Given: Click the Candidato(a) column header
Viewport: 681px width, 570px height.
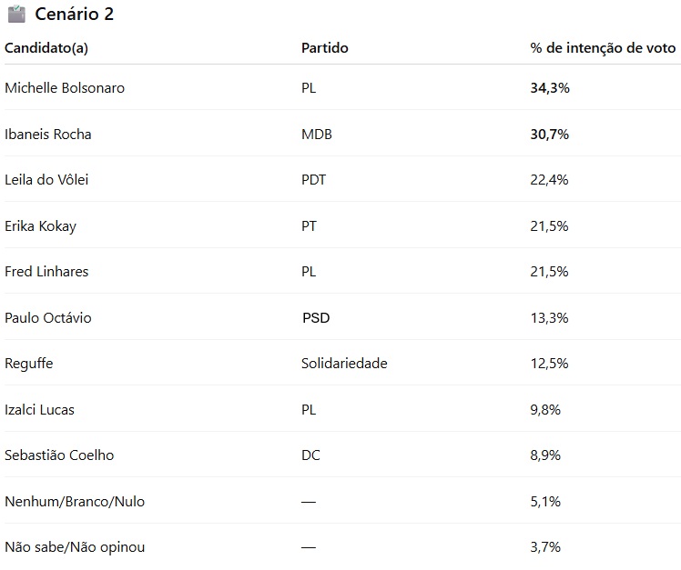Looking at the screenshot, I should (x=46, y=48).
